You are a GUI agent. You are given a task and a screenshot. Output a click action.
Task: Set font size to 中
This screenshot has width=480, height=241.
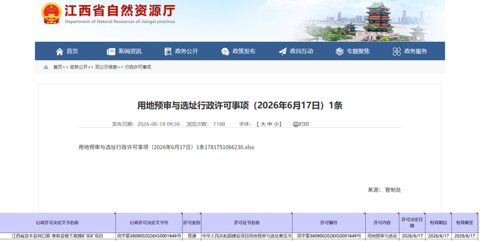tap(269, 124)
